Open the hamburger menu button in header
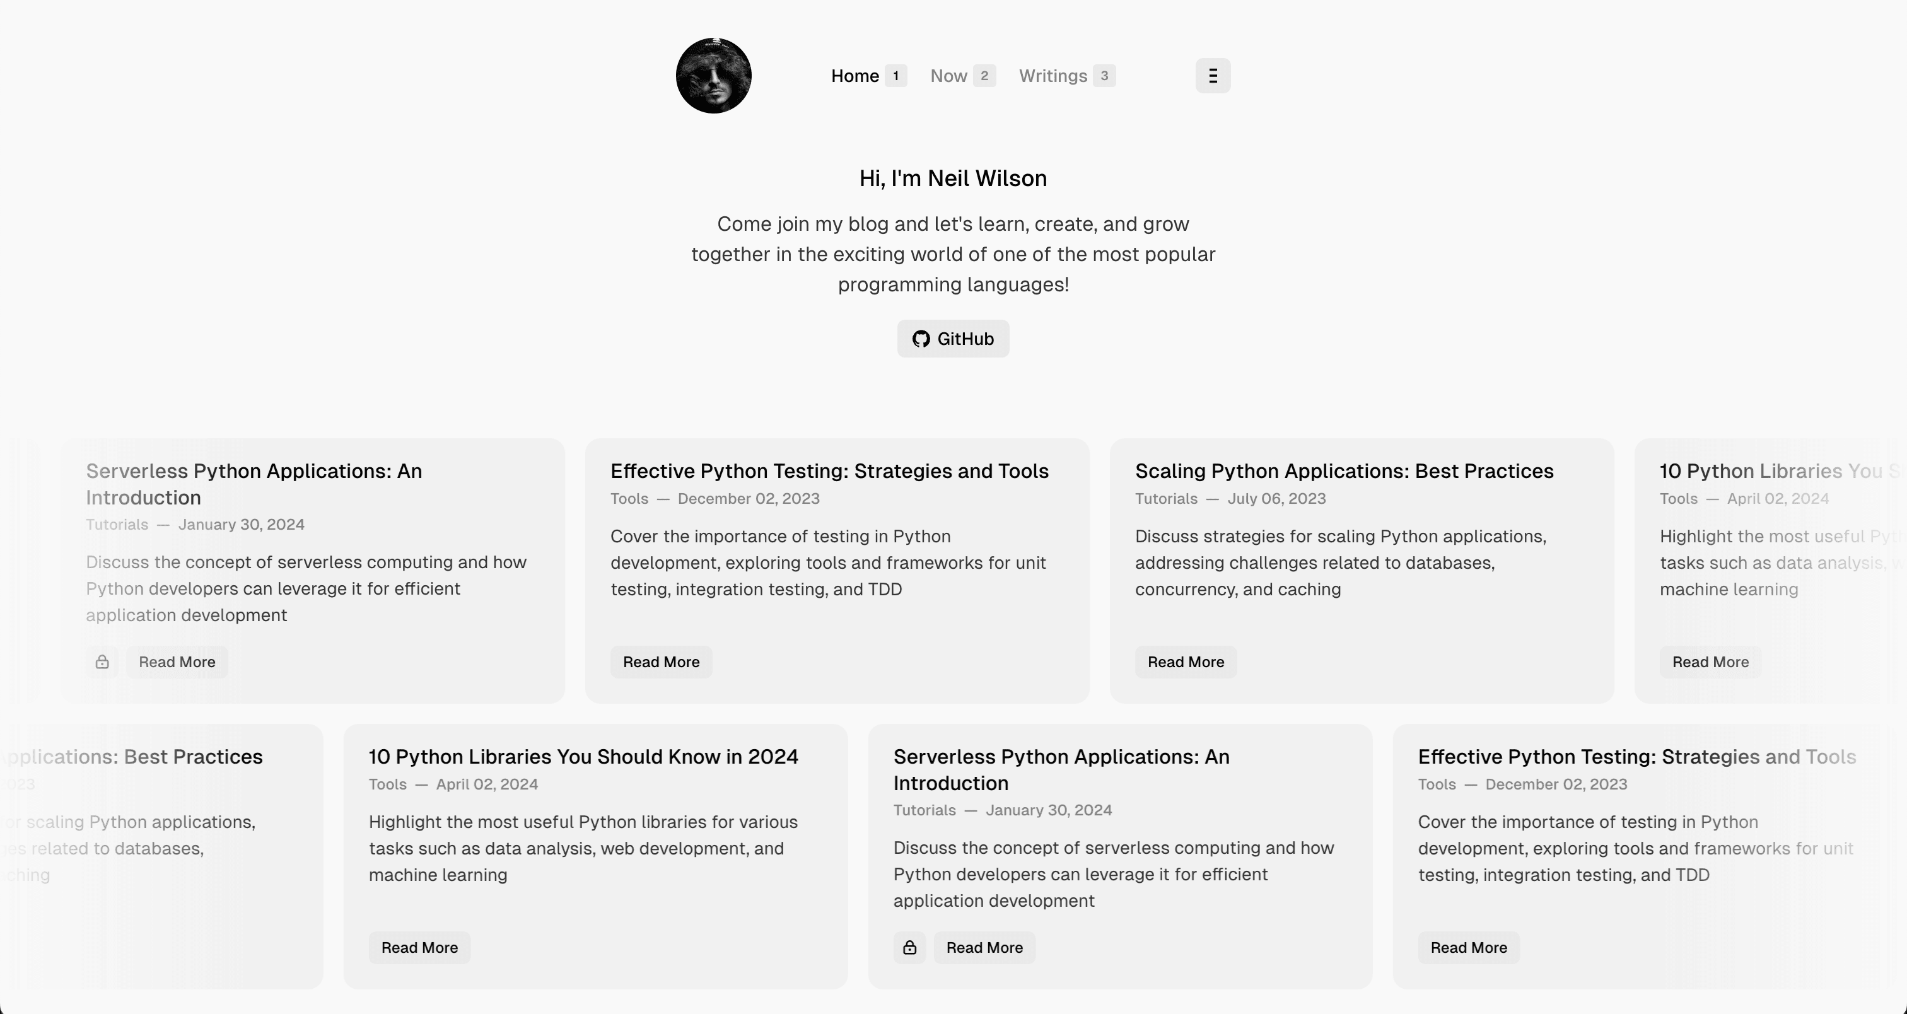Image resolution: width=1907 pixels, height=1014 pixels. (1213, 76)
